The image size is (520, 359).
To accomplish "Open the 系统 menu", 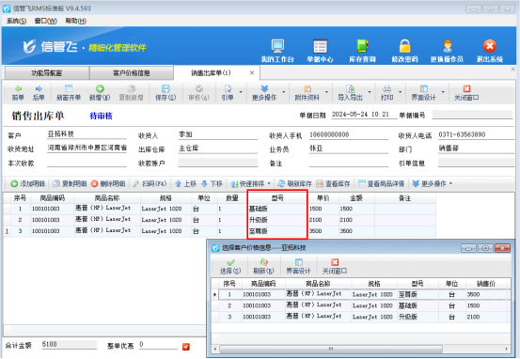I will click(x=16, y=21).
